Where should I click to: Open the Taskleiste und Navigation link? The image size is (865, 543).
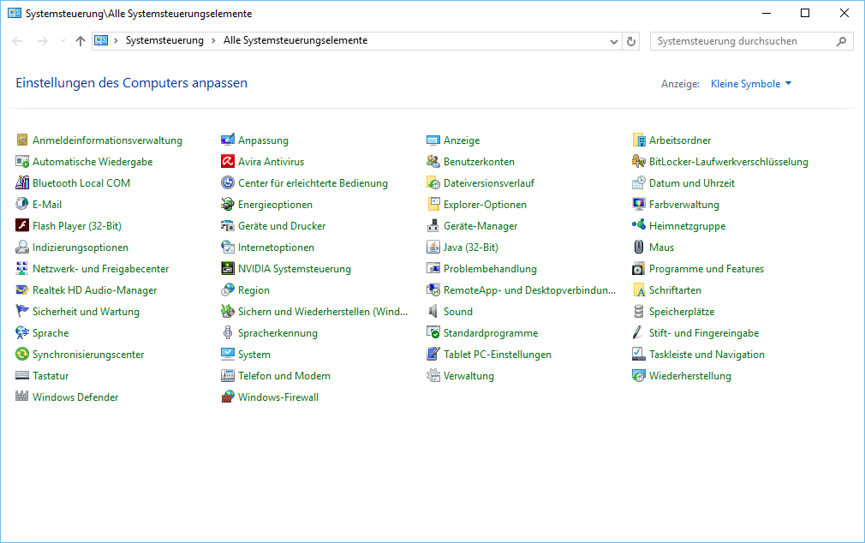tap(707, 355)
